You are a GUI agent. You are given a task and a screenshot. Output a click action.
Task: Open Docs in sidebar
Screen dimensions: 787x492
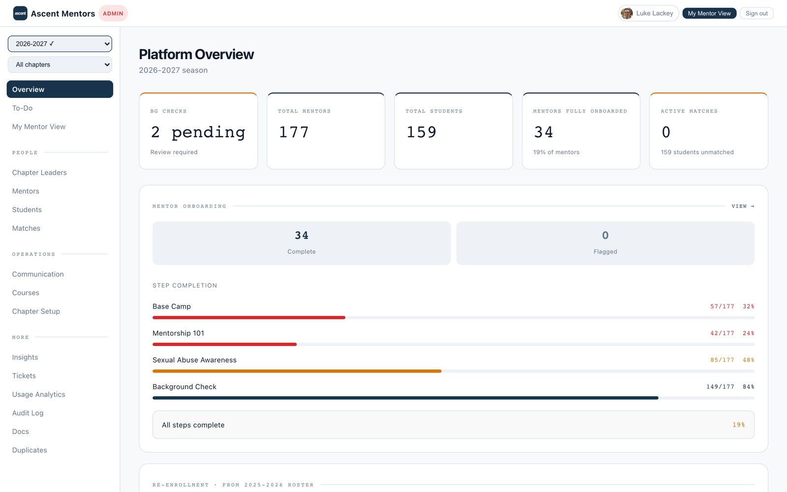tap(21, 431)
